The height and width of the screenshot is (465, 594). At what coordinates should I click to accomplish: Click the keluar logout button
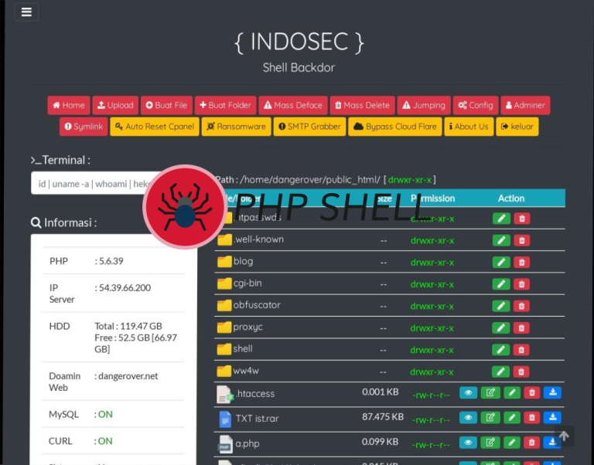click(517, 127)
